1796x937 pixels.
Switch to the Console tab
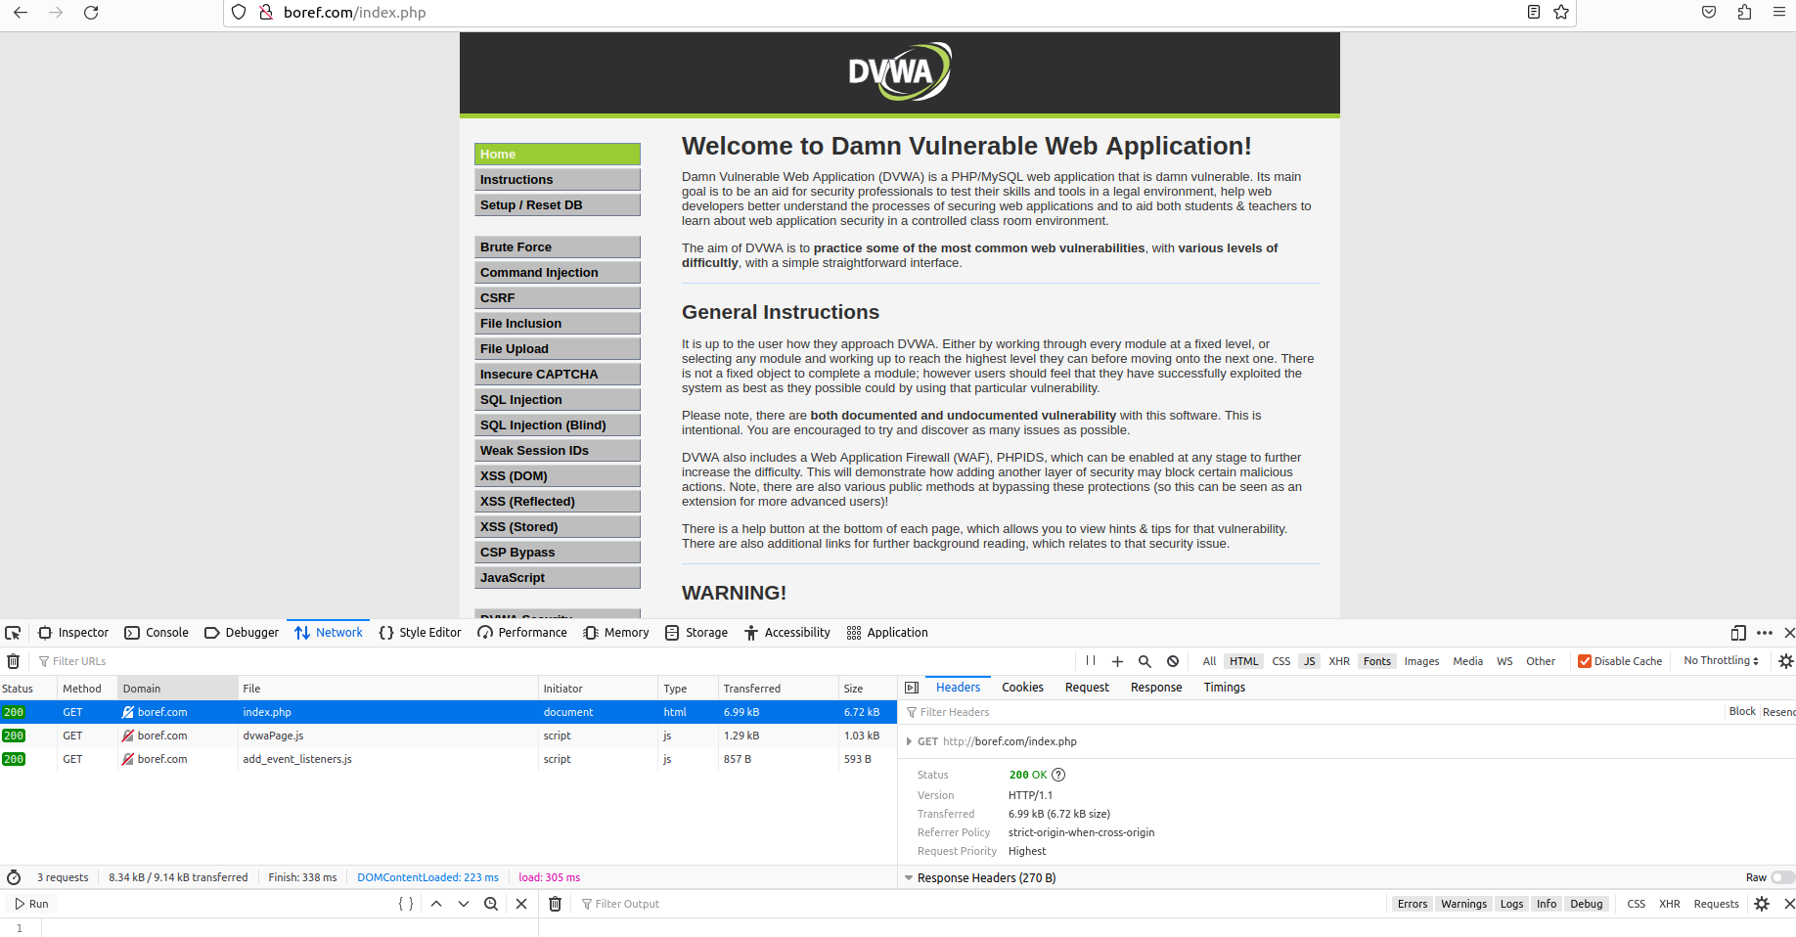coord(157,633)
